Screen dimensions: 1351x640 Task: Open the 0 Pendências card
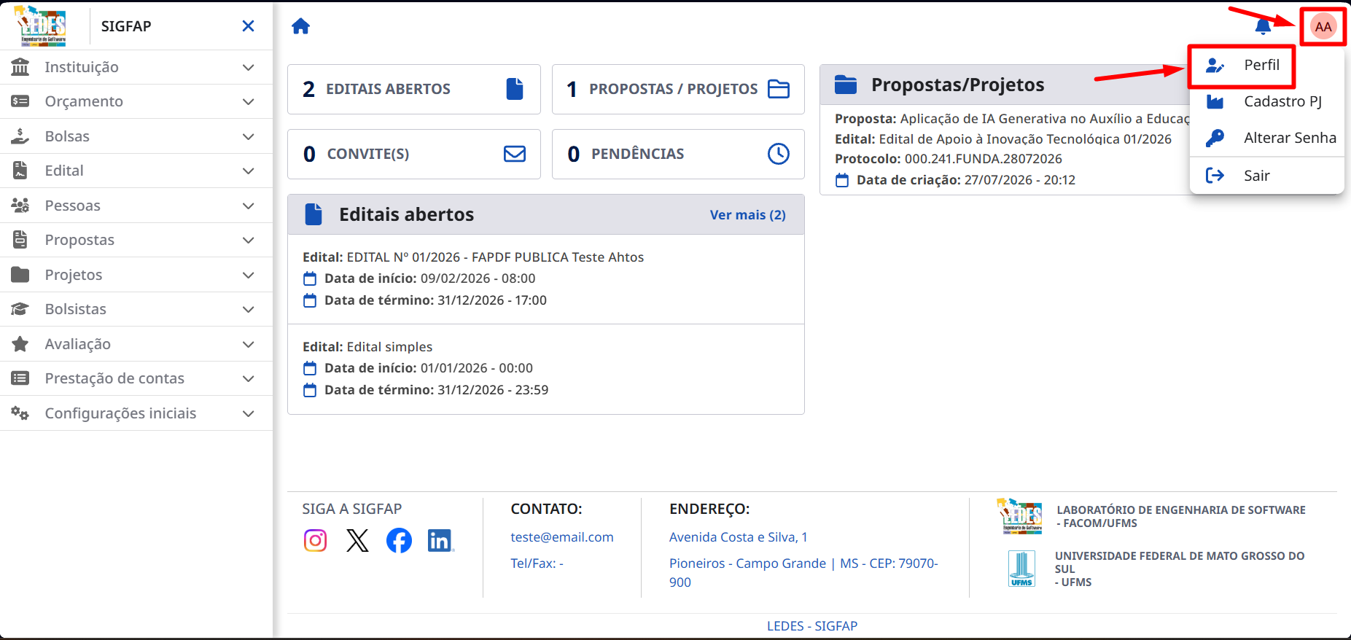tap(678, 154)
